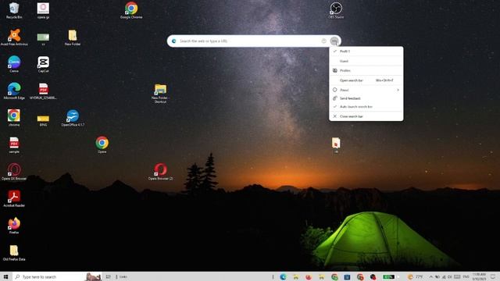The height and width of the screenshot is (281, 500).
Task: Toggle Auto-launch search bar option
Action: [x=366, y=106]
